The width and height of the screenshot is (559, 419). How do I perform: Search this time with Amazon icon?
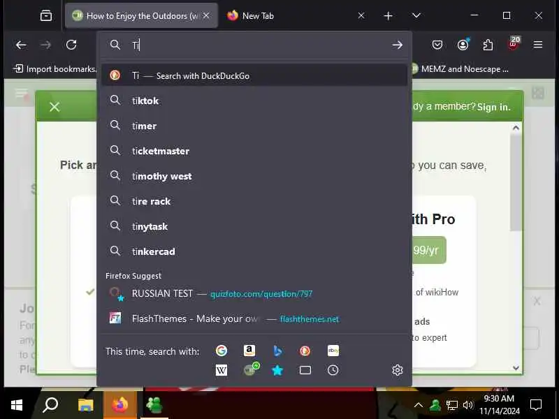point(249,351)
